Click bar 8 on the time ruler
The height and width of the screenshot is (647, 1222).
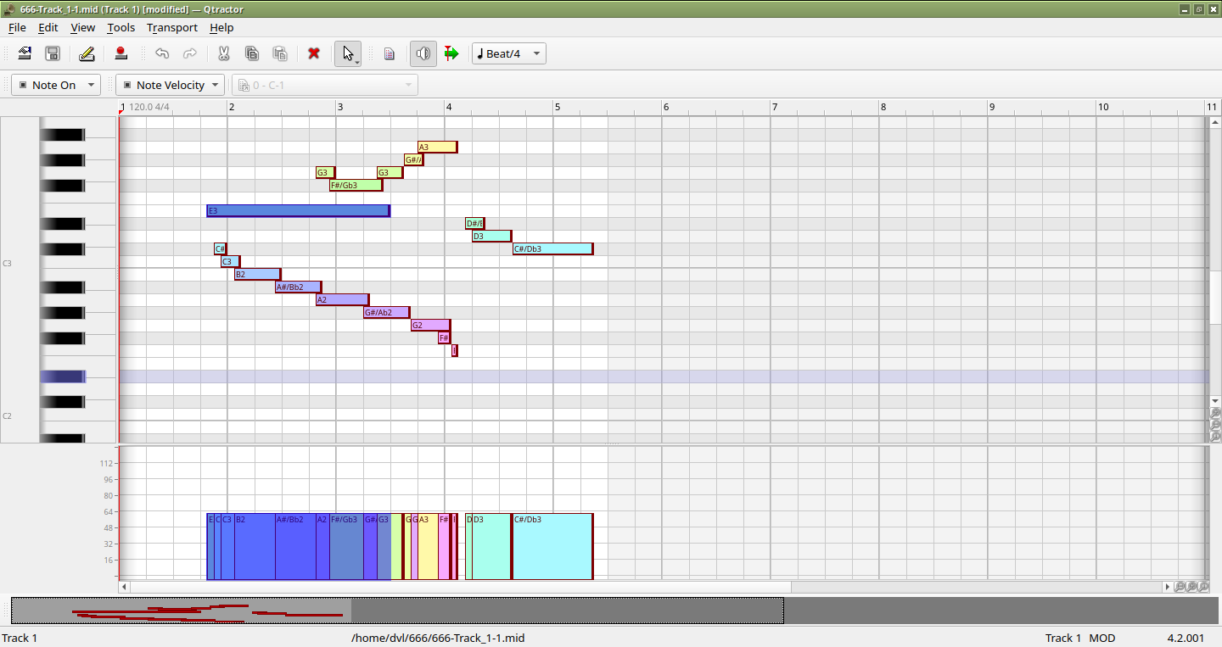(x=883, y=107)
